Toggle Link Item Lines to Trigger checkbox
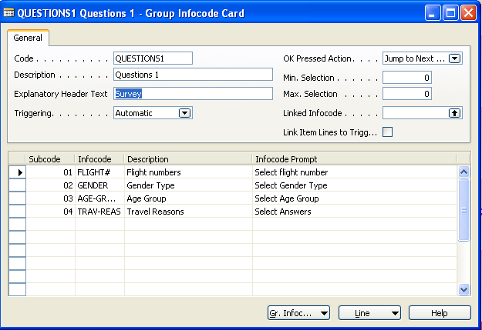This screenshot has width=482, height=330. point(388,132)
